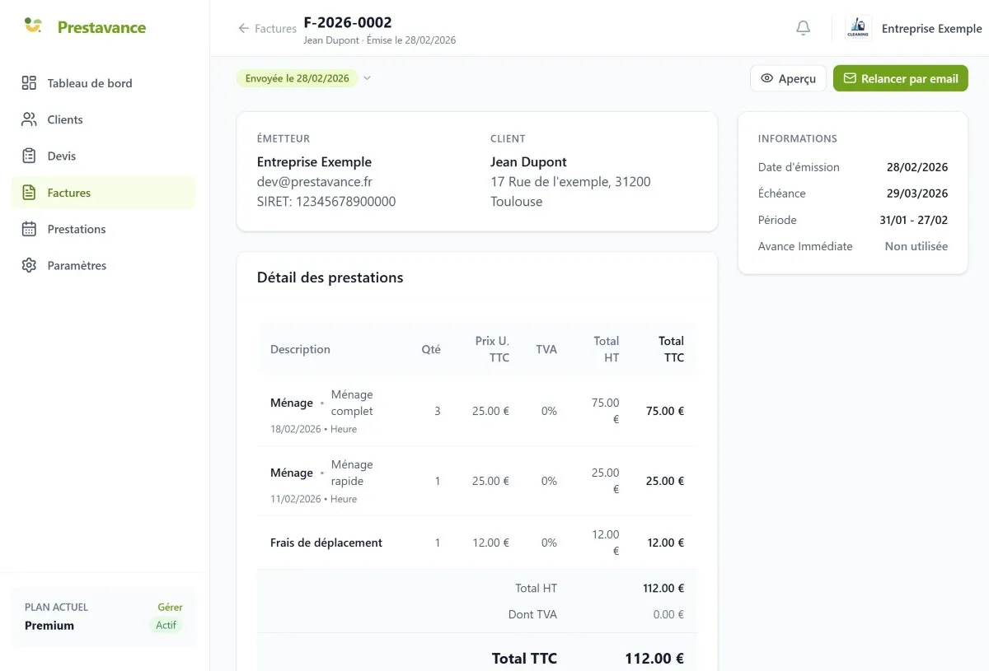Click the Gérer plan link
The width and height of the screenshot is (989, 671).
click(170, 607)
